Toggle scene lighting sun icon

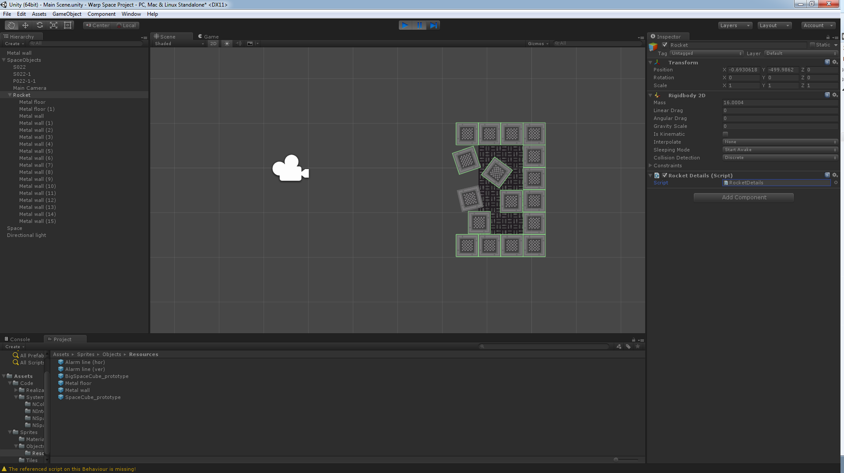pyautogui.click(x=227, y=43)
